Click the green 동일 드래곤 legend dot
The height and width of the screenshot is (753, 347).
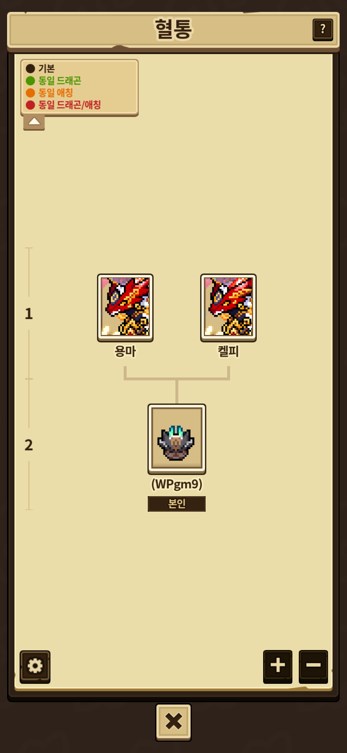point(30,81)
